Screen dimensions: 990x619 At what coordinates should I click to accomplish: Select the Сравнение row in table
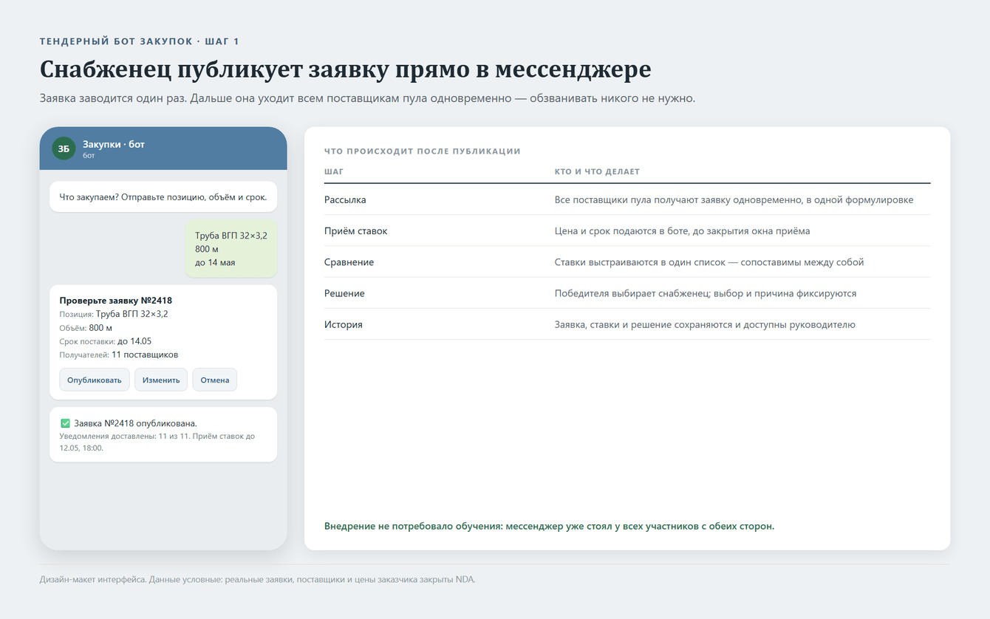[627, 262]
